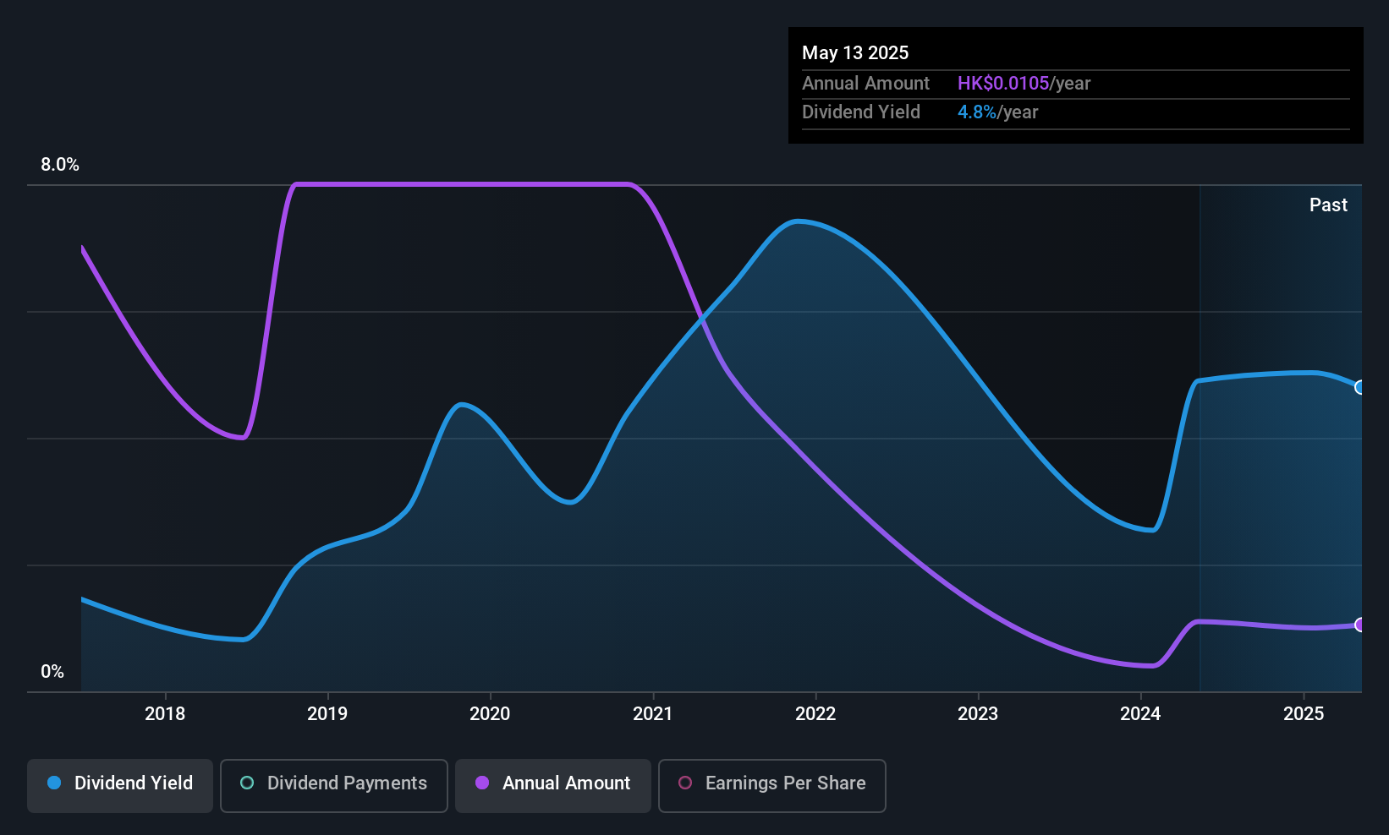Click the 2024 x-axis label
The height and width of the screenshot is (835, 1389).
pos(1140,714)
